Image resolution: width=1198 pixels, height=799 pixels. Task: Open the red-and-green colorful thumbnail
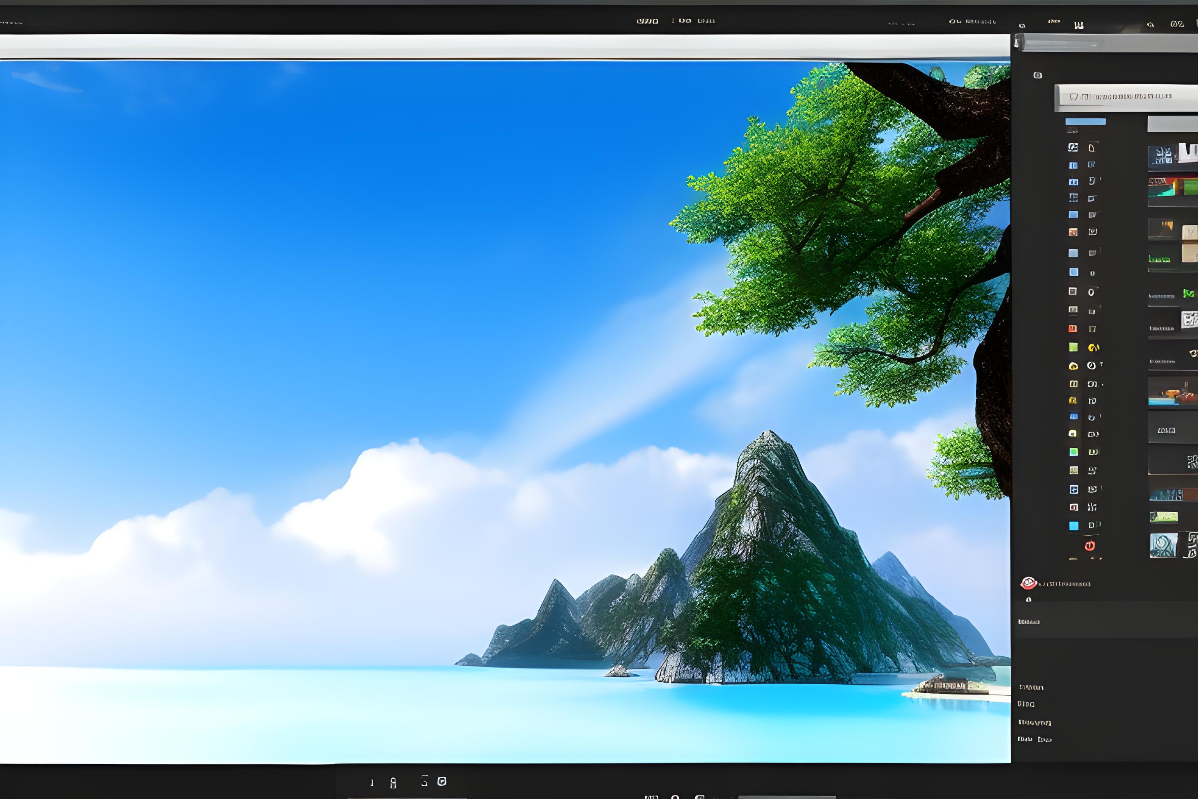pyautogui.click(x=1173, y=187)
